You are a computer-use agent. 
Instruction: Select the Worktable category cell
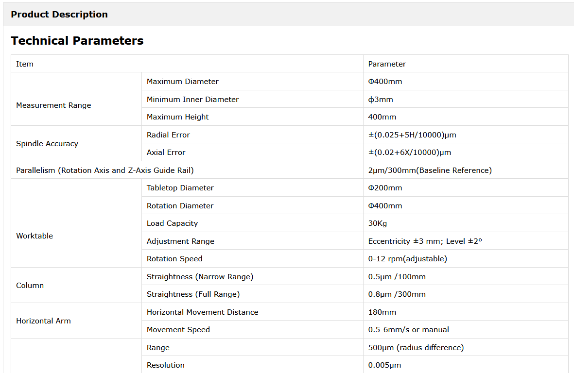tap(35, 236)
